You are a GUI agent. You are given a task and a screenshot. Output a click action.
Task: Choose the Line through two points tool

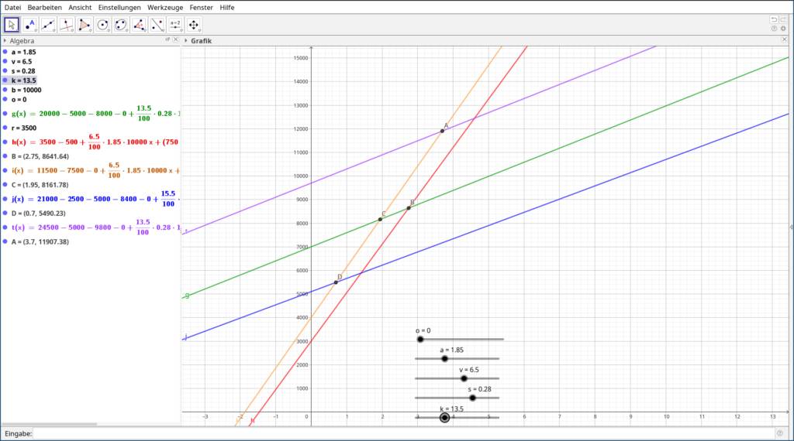pos(49,25)
